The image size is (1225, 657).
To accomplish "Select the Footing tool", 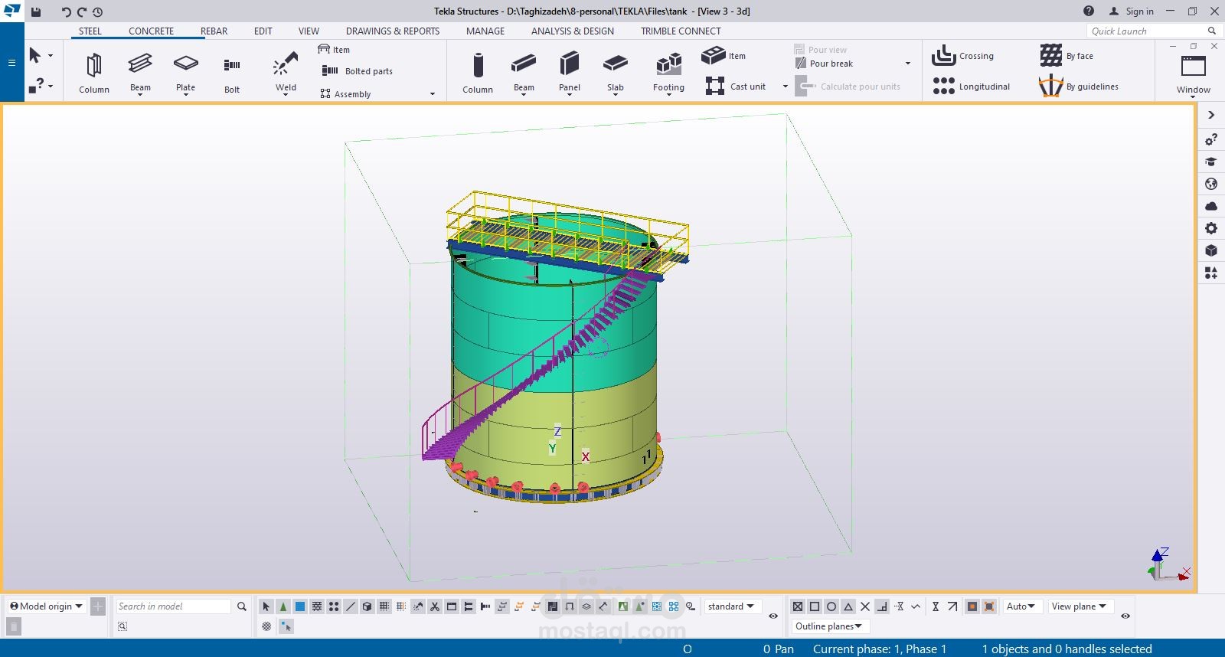I will coord(668,64).
